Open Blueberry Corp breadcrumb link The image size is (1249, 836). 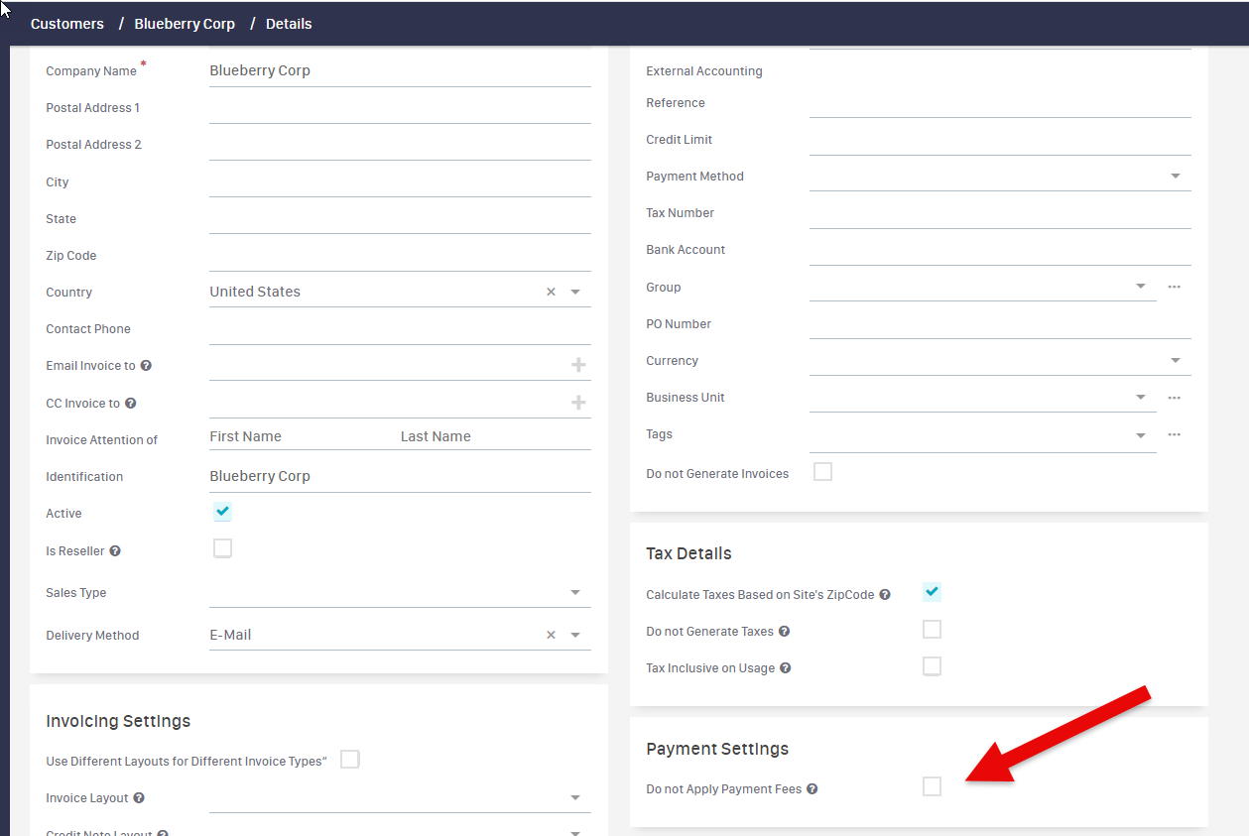[x=185, y=24]
